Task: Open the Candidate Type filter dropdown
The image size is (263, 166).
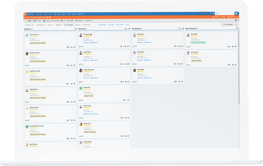Action: 29,25
